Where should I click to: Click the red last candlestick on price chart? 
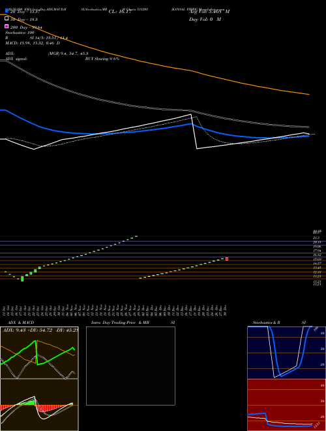coord(227,259)
